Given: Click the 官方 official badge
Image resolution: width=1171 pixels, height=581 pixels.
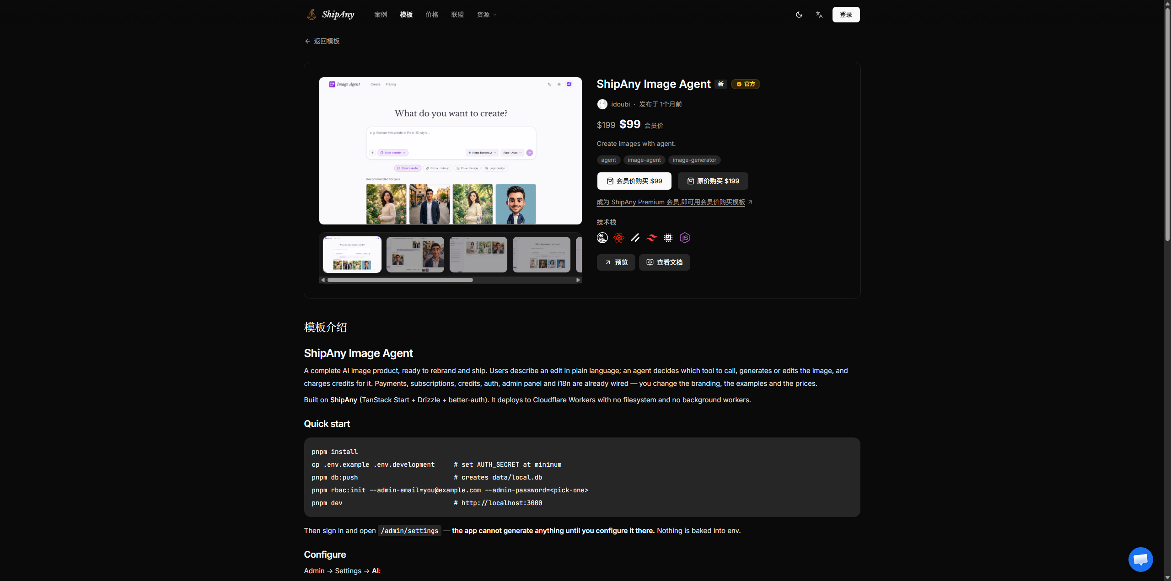Looking at the screenshot, I should click(x=746, y=84).
